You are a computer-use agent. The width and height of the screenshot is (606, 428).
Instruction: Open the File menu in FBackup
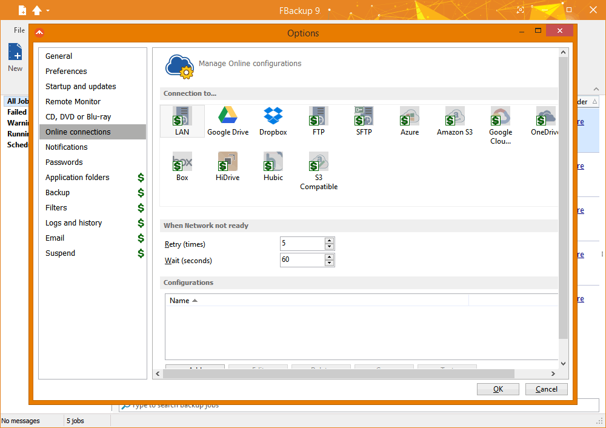[19, 30]
